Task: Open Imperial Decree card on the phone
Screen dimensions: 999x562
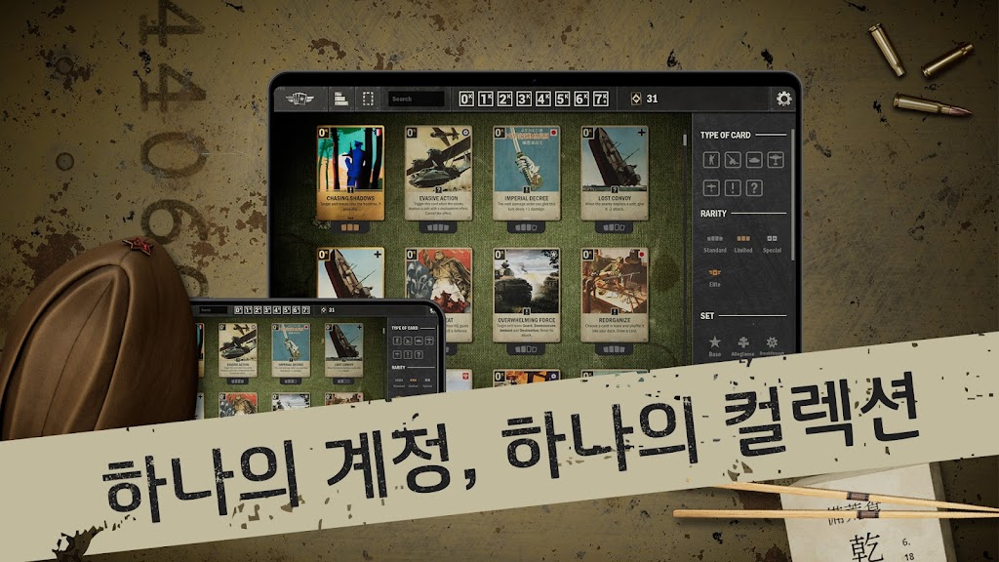Action: (x=291, y=350)
